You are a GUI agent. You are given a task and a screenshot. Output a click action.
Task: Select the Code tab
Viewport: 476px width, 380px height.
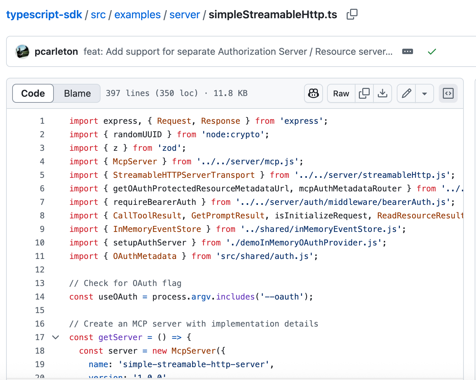(33, 93)
